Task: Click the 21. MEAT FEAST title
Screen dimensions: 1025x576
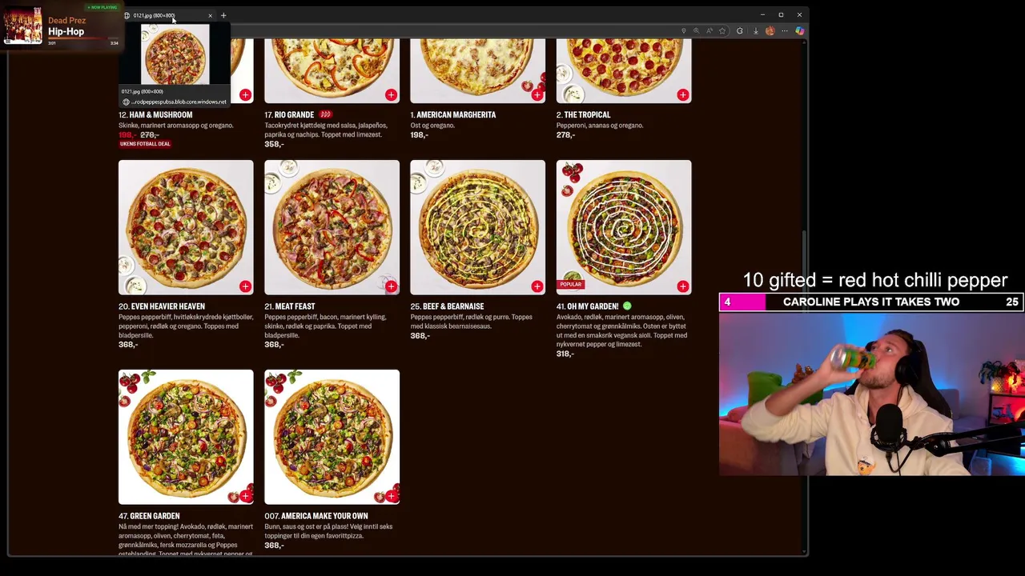Action: coord(290,306)
